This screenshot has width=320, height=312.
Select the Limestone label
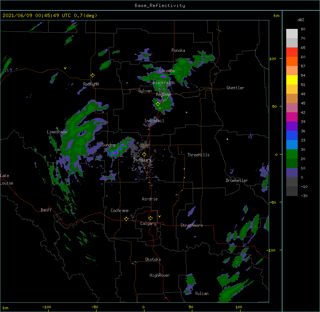(x=57, y=132)
